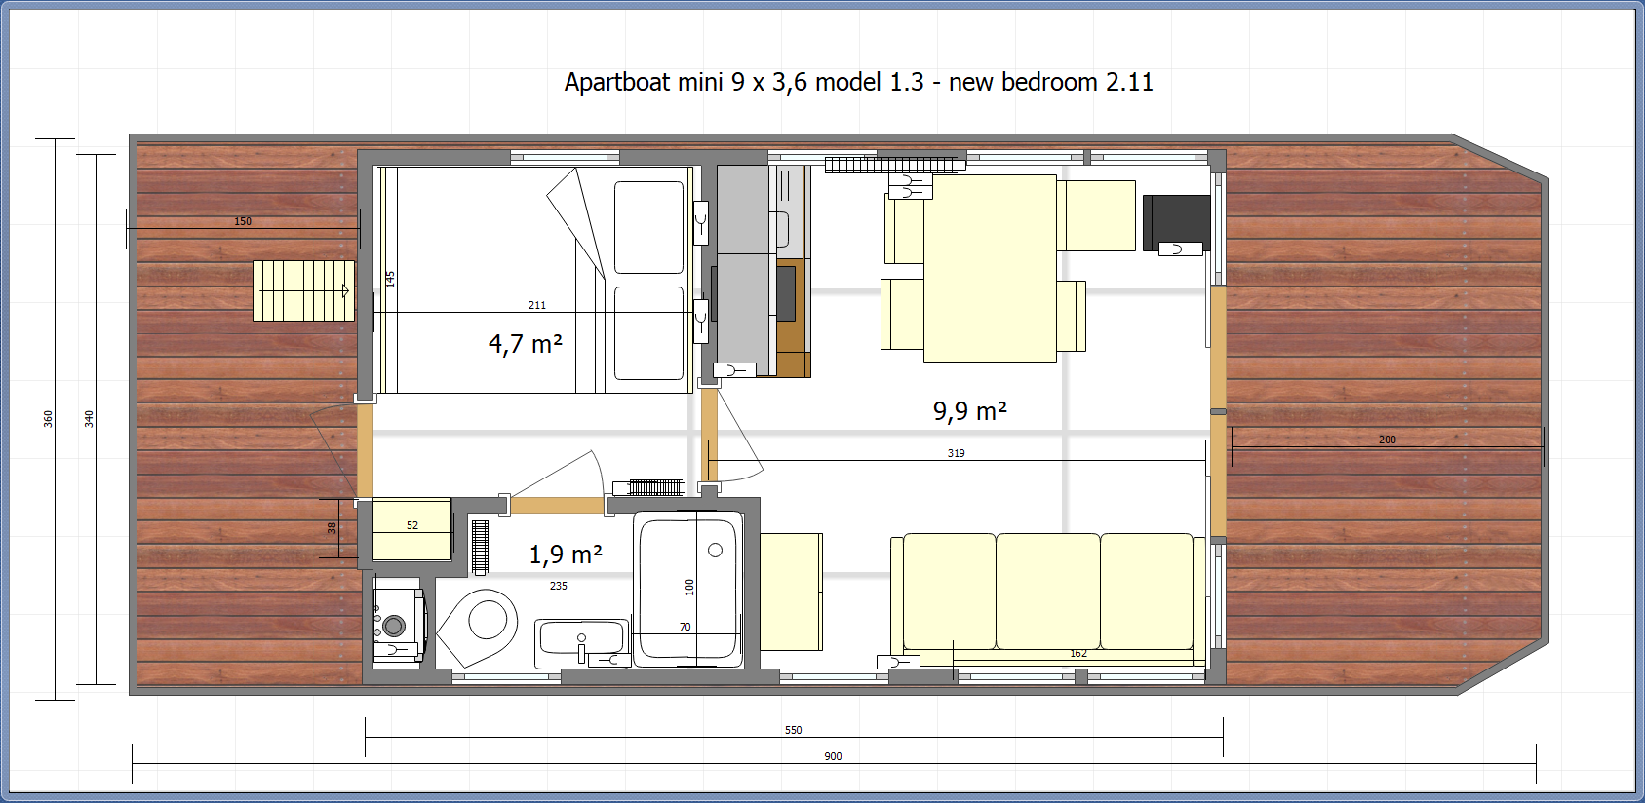Select the bathroom washbasin symbol

coord(581,640)
